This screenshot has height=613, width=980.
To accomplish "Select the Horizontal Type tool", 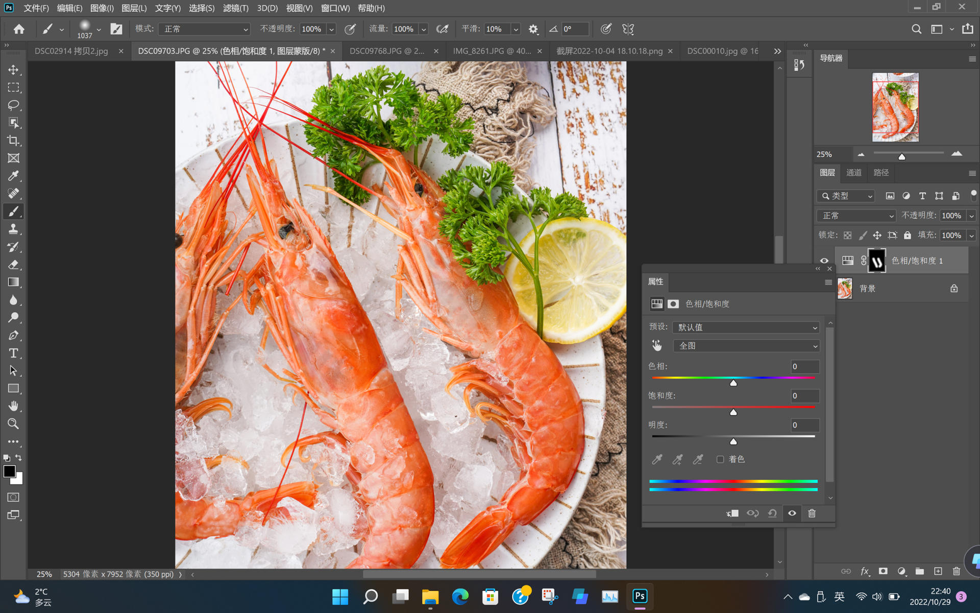I will 13,353.
